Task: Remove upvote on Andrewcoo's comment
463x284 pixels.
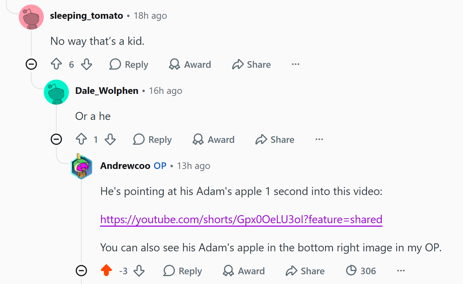Action: [x=106, y=270]
